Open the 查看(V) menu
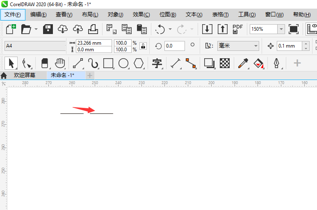317x210 pixels. [x=64, y=14]
